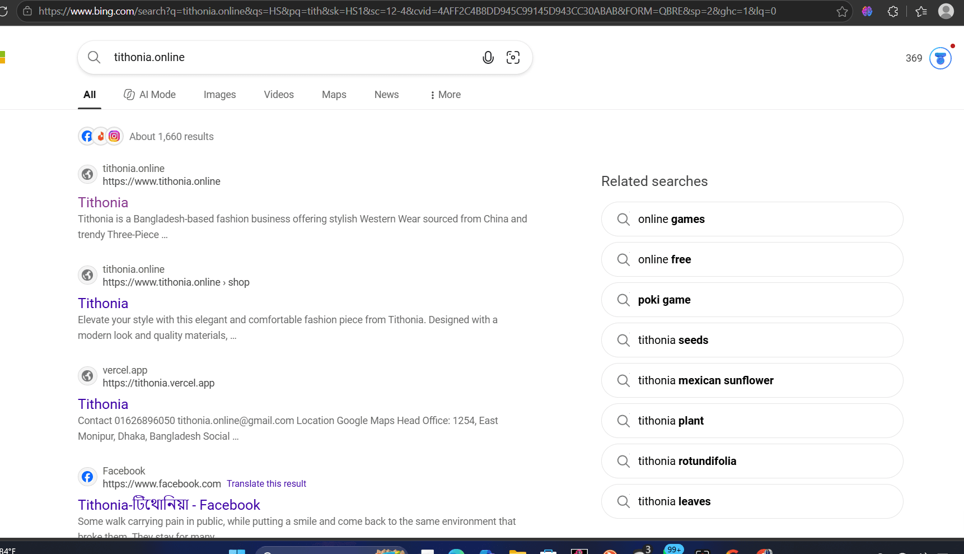964x554 pixels.
Task: Click the magnifier icon for tithonia leaves
Action: (x=623, y=501)
